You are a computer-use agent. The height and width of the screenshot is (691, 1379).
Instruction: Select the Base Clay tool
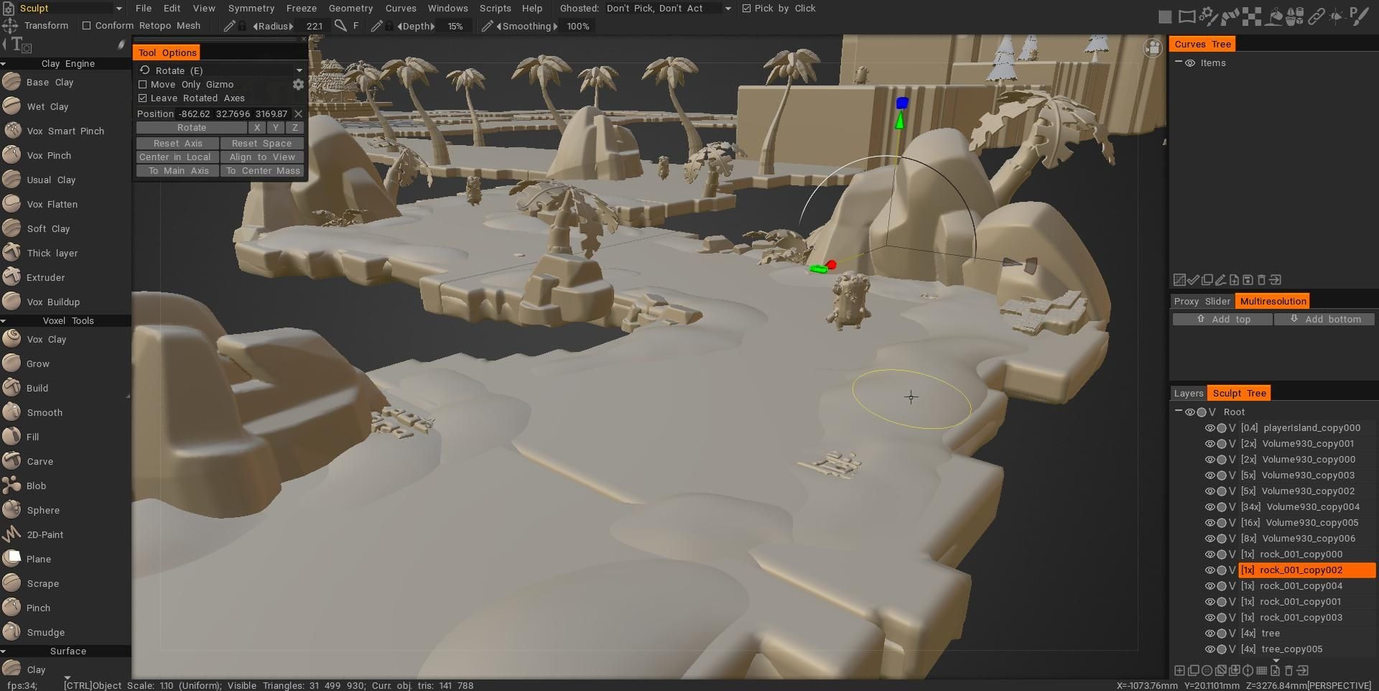50,82
